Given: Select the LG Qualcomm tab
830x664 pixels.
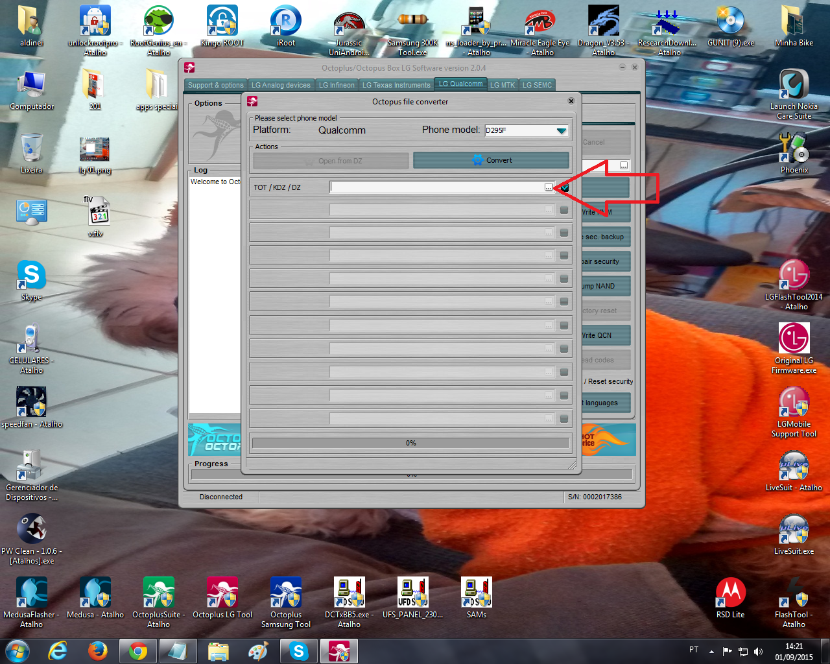Looking at the screenshot, I should pos(460,84).
